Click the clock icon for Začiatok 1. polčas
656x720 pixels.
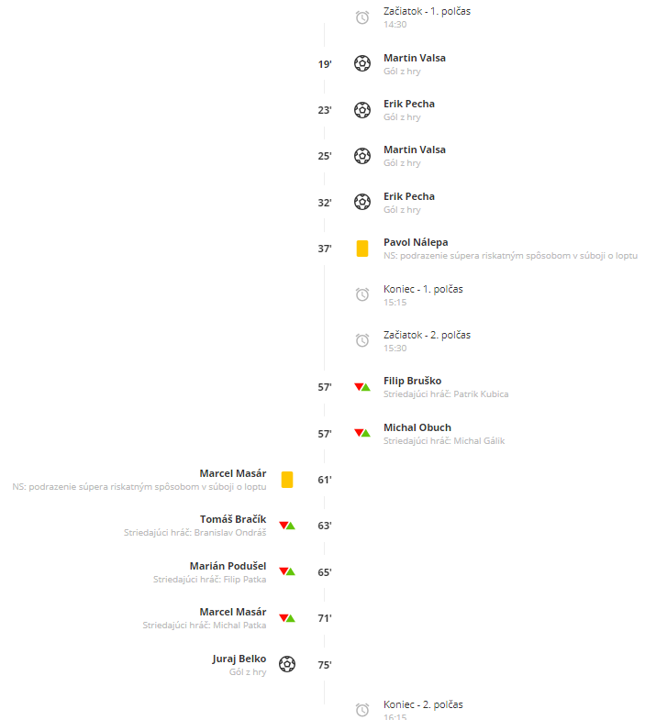coord(362,17)
